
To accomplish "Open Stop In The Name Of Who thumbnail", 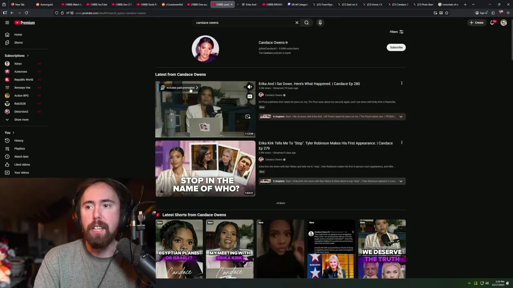I will coord(205,168).
